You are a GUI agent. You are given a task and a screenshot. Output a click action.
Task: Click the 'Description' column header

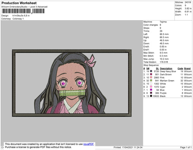point(166,69)
